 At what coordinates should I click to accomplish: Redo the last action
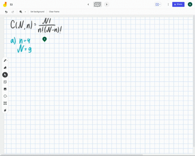[13, 12]
